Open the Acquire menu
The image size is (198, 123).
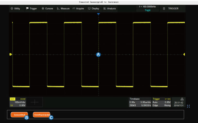78,8
